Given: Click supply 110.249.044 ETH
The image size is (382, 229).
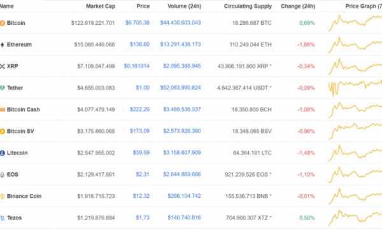Looking at the screenshot, I should pos(250,45).
